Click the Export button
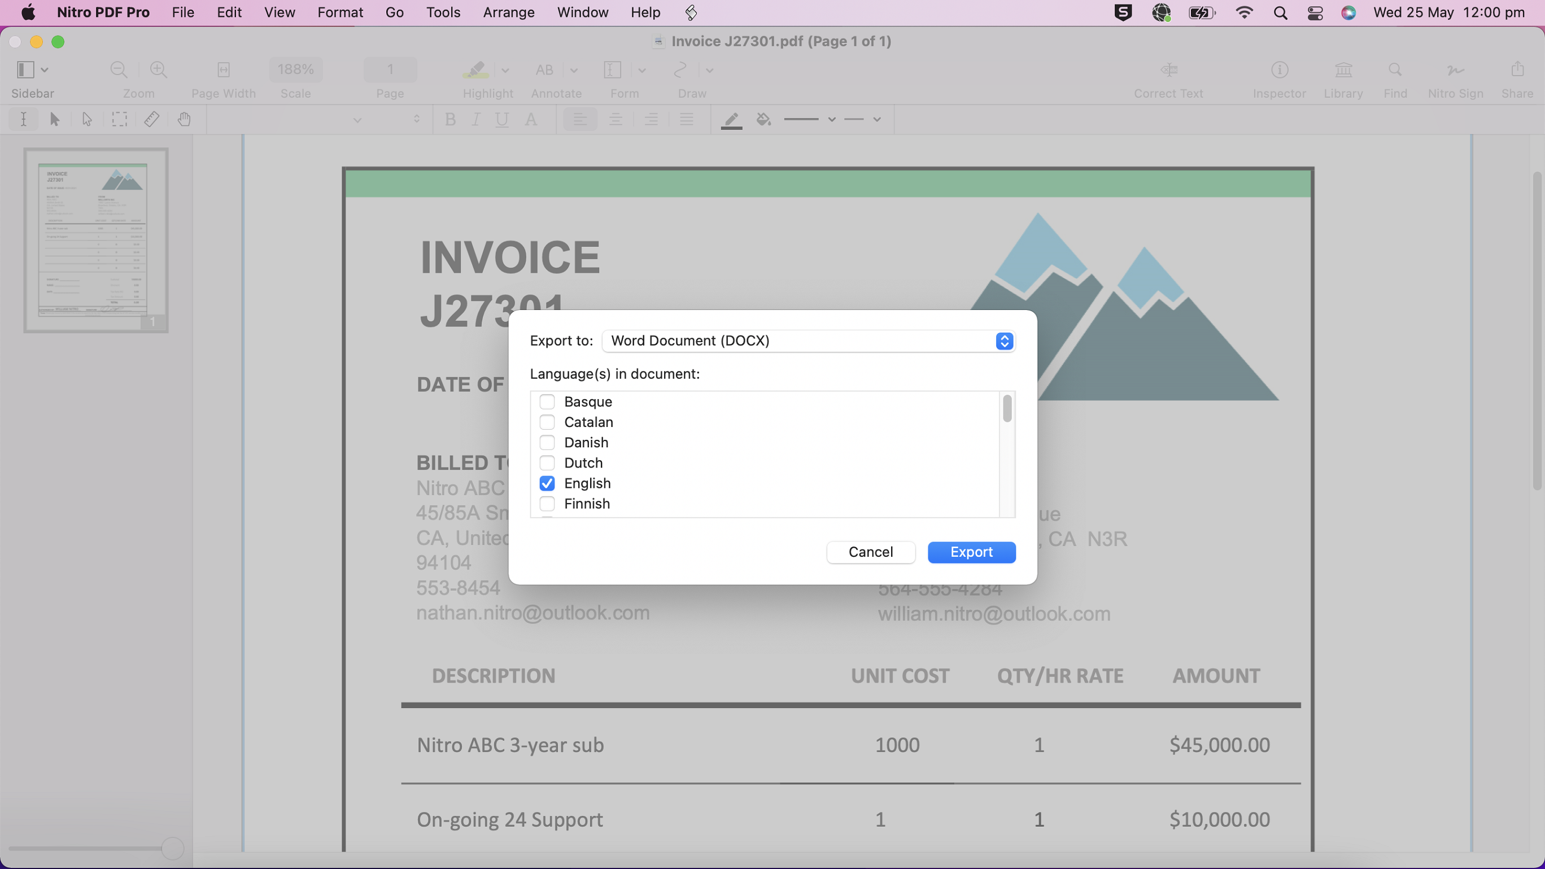This screenshot has width=1545, height=869. [971, 552]
